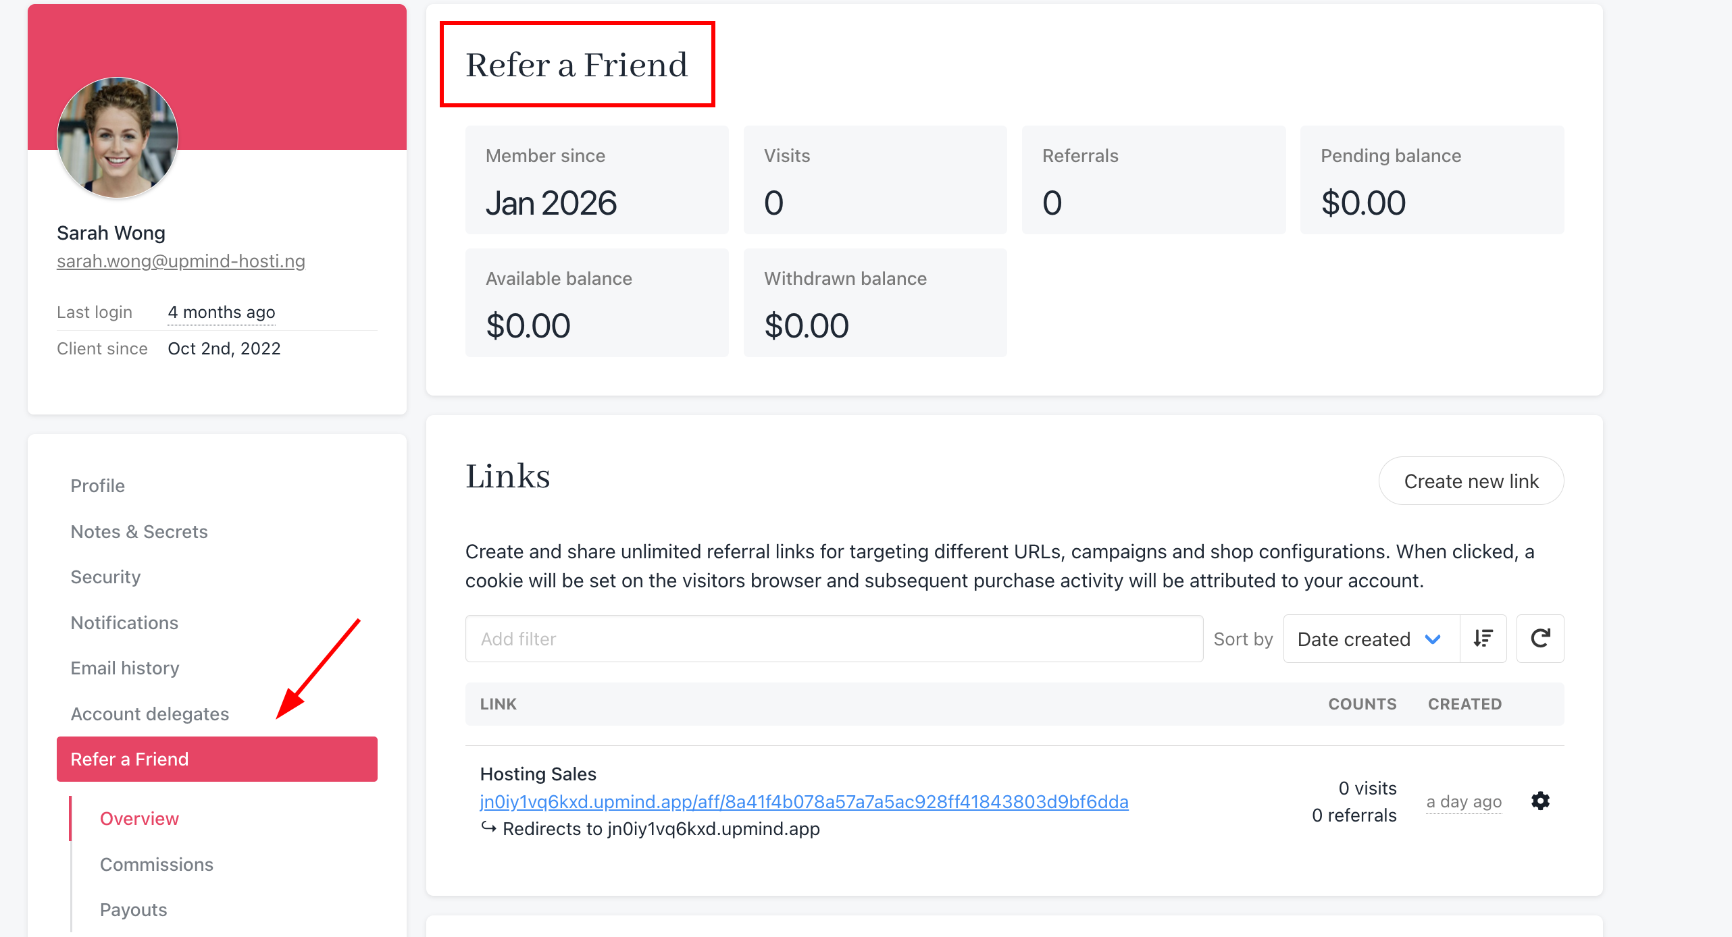1732x937 pixels.
Task: Select the Refer a Friend menu item
Action: 217,759
